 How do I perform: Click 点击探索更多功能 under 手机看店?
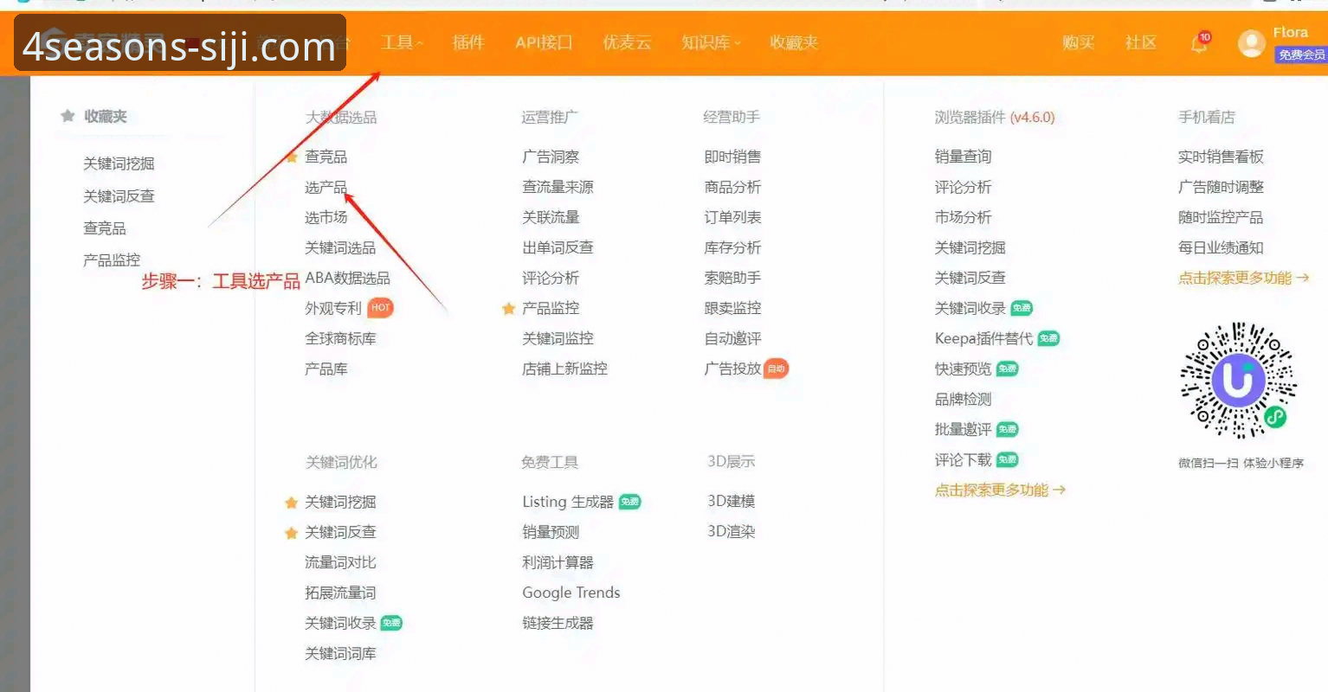point(1244,278)
